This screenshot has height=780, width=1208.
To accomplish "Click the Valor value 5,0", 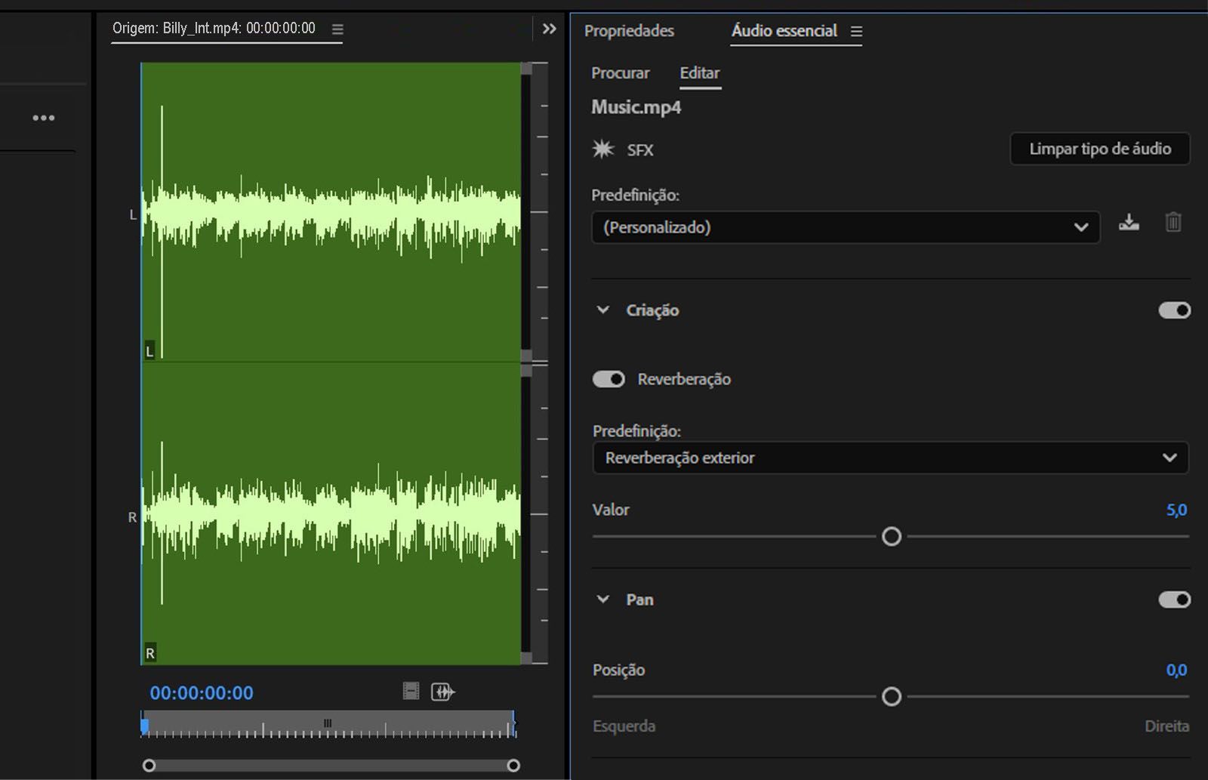I will pyautogui.click(x=1176, y=510).
